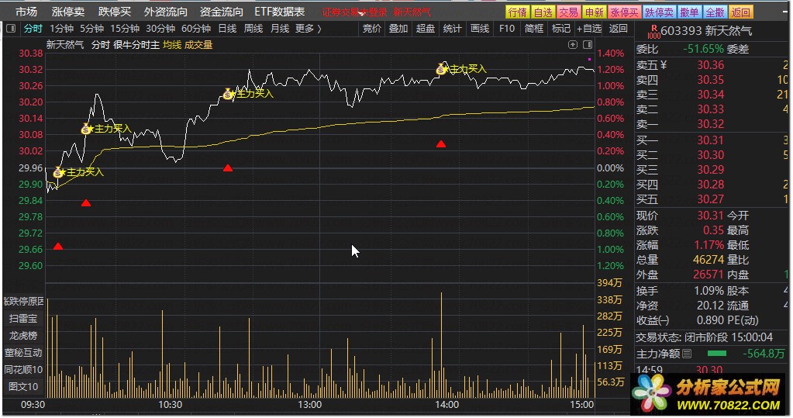Click the red 证券交易未登录 login link
Screen dimensions: 793x418
[354, 12]
